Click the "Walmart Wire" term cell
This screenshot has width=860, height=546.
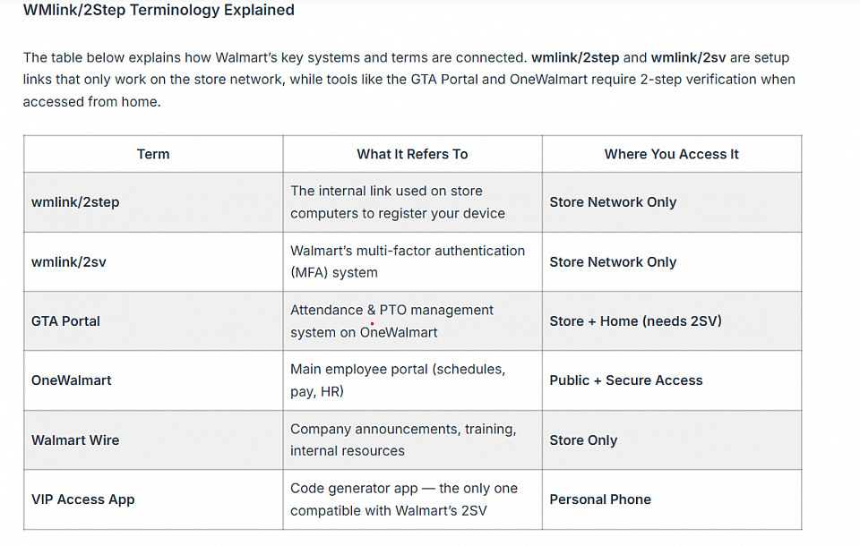(75, 440)
